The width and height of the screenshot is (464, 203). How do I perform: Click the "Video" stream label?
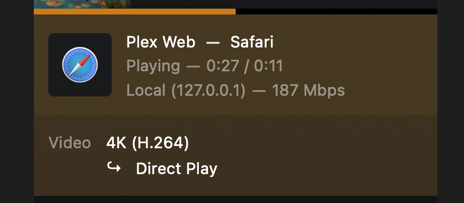point(70,143)
